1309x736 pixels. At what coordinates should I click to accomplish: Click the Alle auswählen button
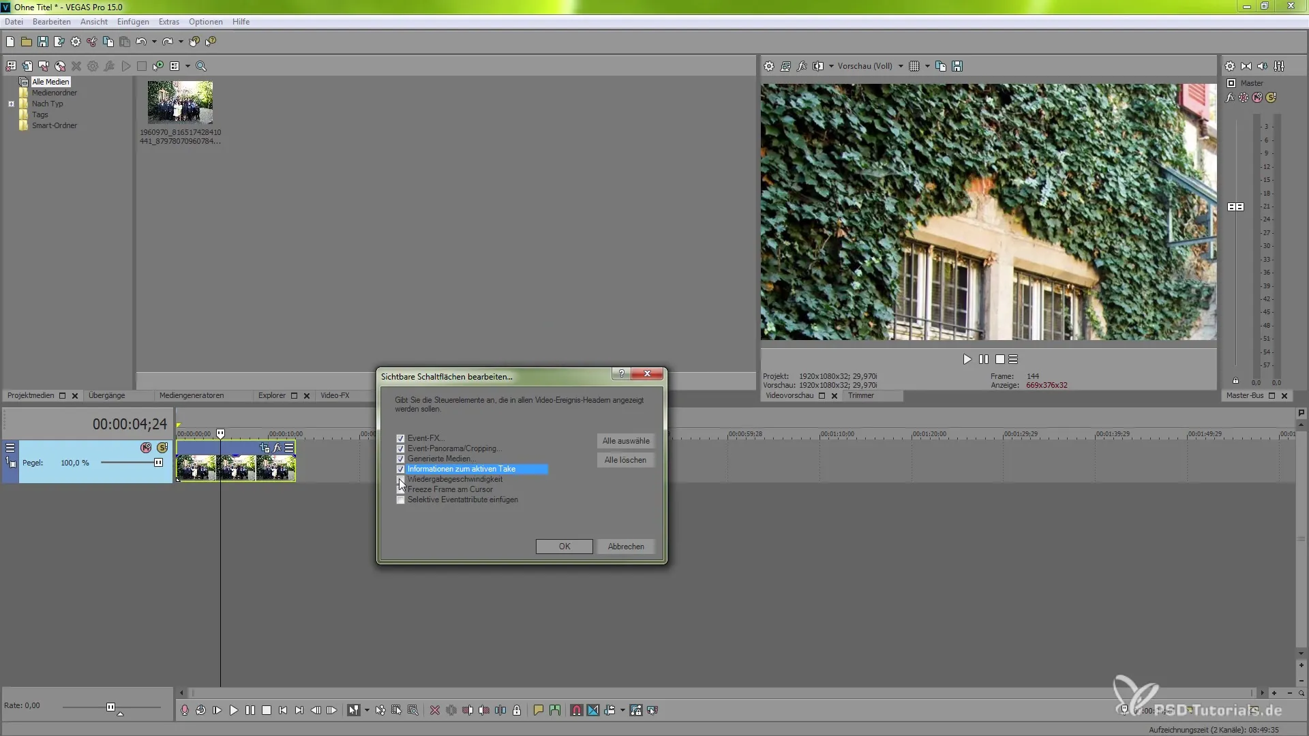click(625, 441)
